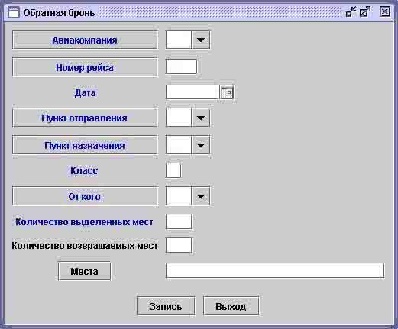
Task: Expand the Авиакомпания dropdown arrow
Action: [201, 40]
